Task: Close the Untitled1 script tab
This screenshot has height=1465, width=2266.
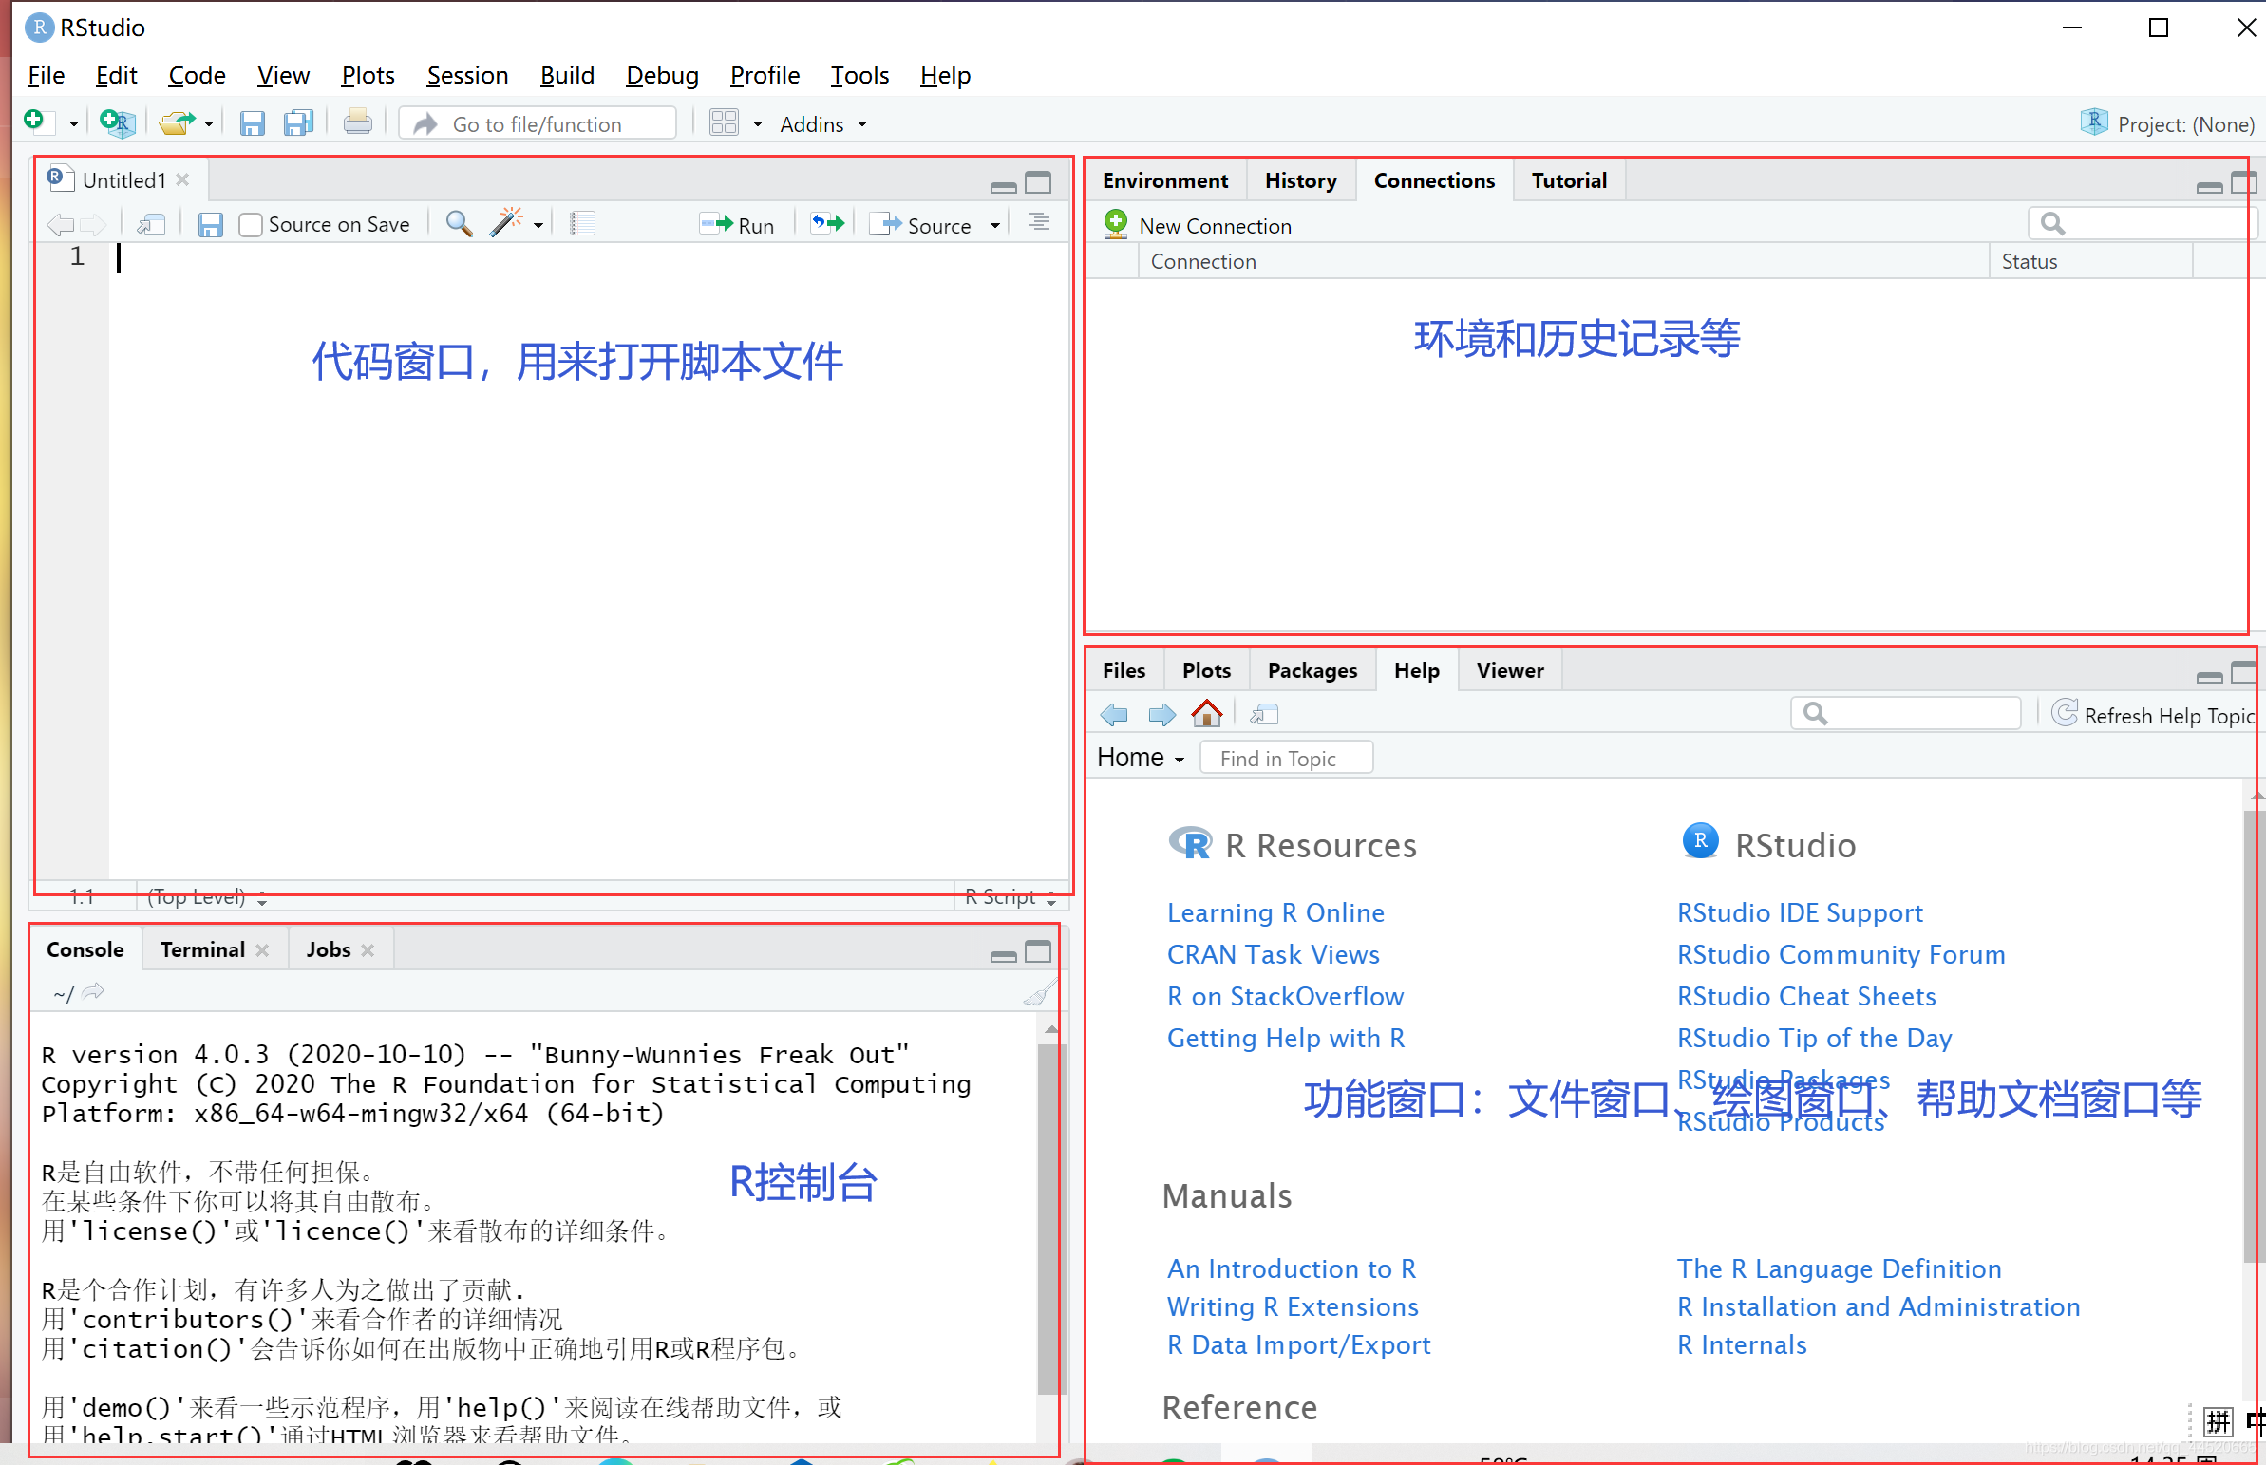Action: 182,179
